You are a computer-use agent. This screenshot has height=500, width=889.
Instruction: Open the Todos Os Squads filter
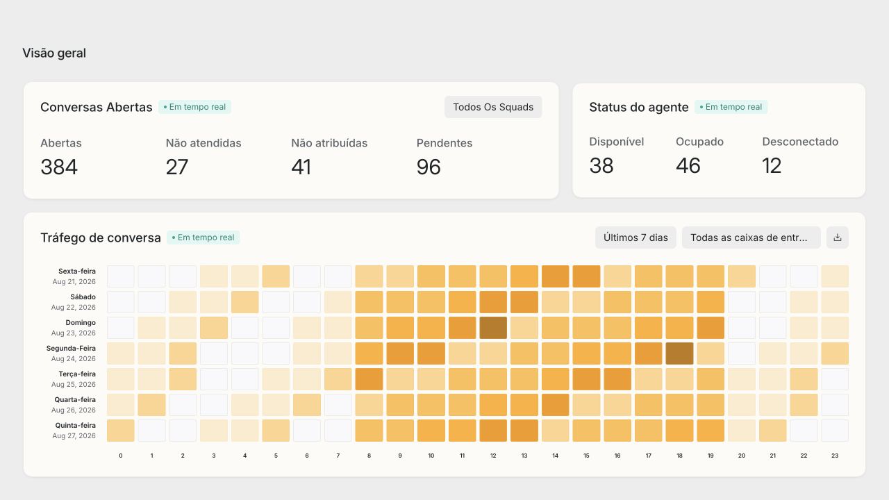click(x=493, y=107)
